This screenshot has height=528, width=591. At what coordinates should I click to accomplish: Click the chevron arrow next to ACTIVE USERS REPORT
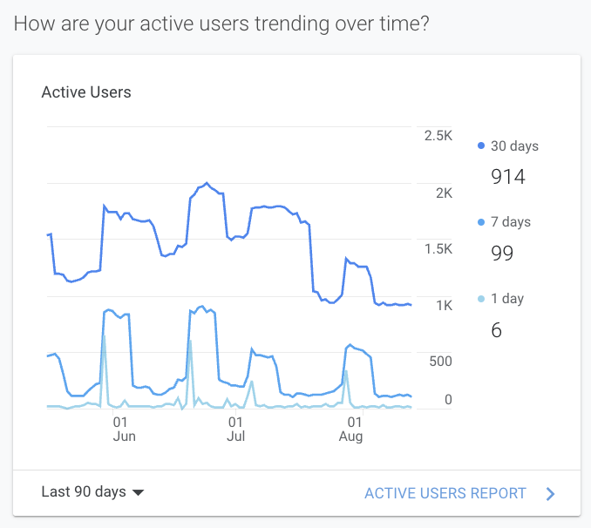pos(550,494)
